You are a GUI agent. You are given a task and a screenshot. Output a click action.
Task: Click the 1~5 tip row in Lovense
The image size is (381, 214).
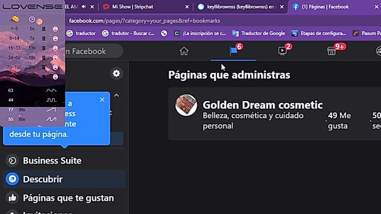click(33, 29)
